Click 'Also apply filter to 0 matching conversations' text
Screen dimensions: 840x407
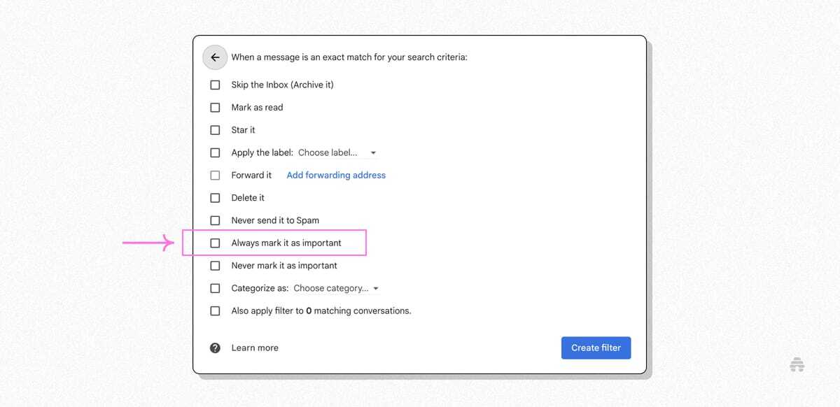pos(321,310)
